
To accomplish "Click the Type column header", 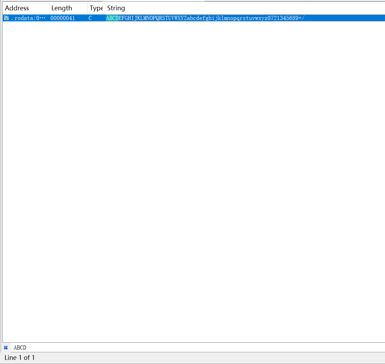I will tap(96, 8).
